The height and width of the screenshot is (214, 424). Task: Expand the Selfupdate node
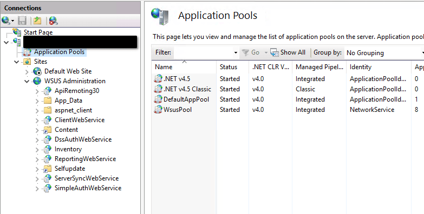click(37, 169)
